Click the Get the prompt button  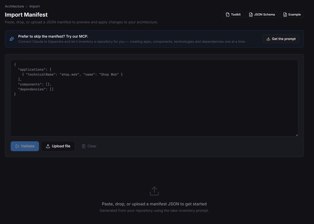[281, 39]
